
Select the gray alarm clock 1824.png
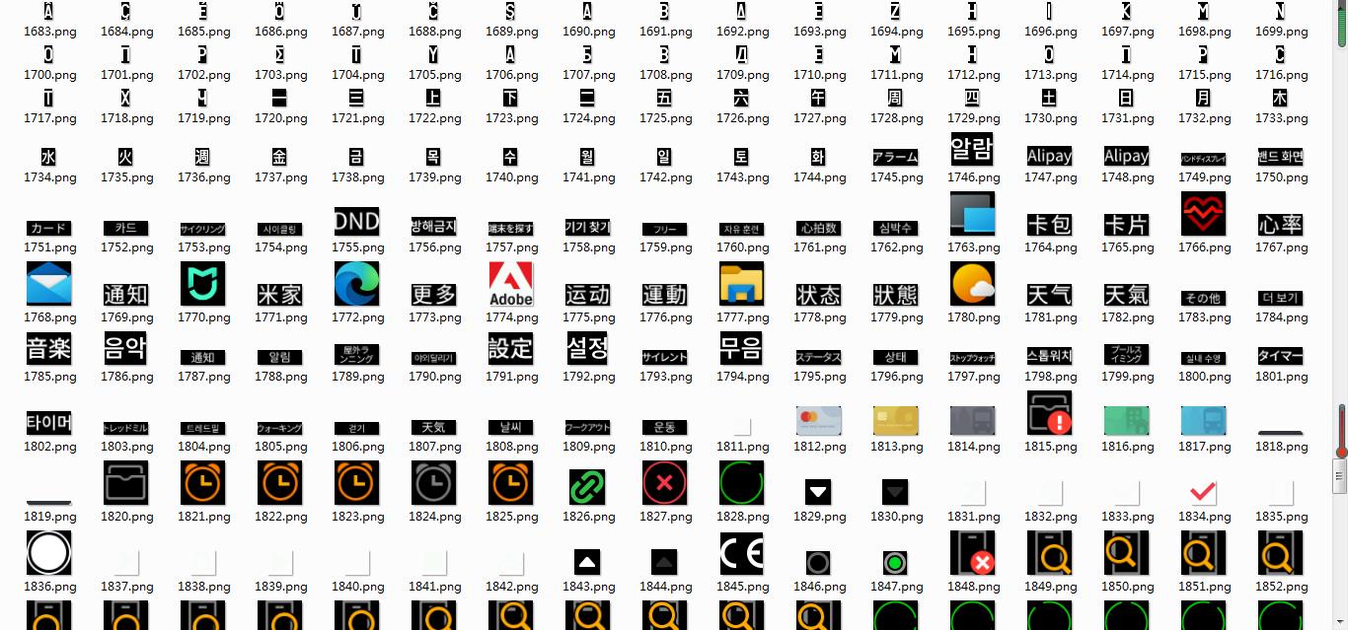pyautogui.click(x=433, y=483)
